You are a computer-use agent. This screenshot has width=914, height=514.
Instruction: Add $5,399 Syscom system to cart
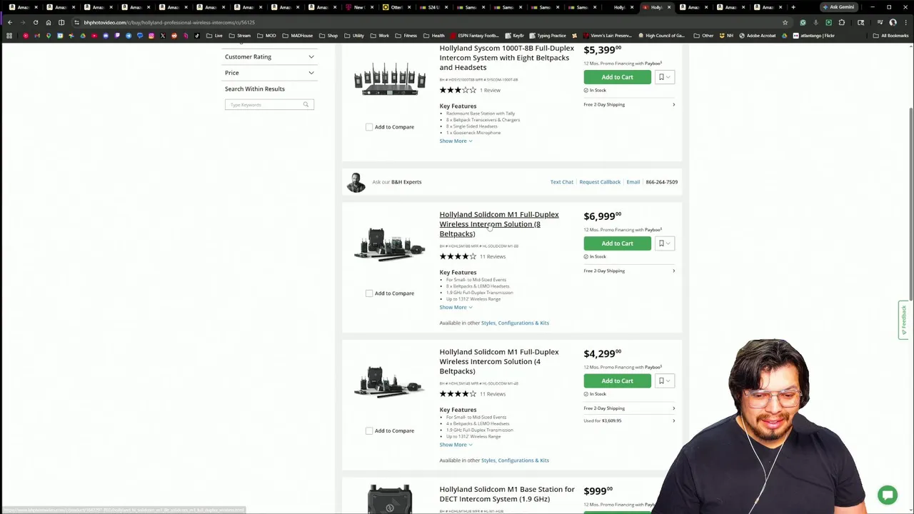tap(617, 77)
